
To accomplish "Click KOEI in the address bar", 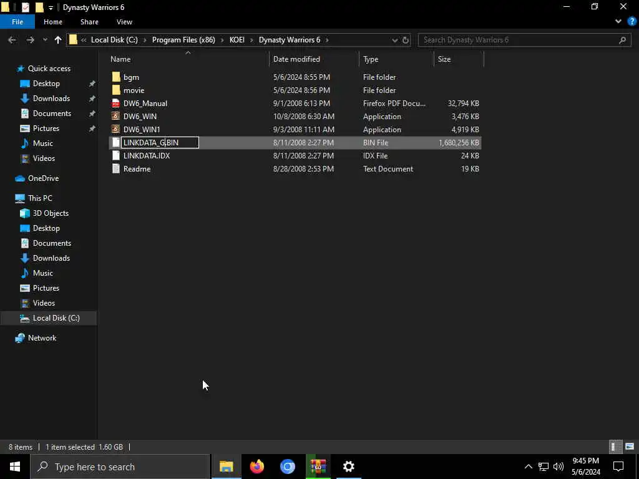I will (237, 40).
